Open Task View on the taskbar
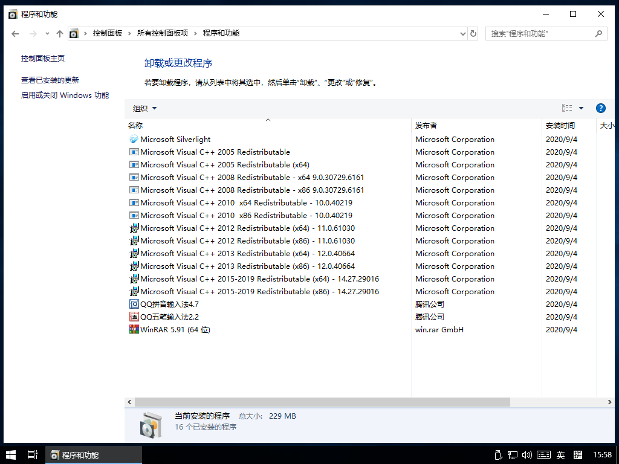This screenshot has width=619, height=464. click(33, 455)
